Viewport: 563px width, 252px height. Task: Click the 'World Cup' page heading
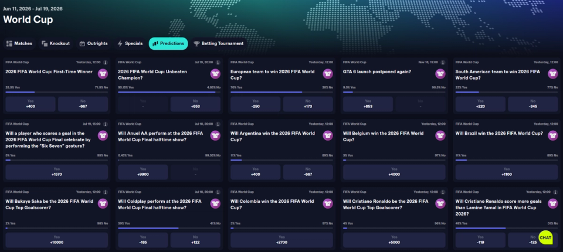click(x=28, y=19)
